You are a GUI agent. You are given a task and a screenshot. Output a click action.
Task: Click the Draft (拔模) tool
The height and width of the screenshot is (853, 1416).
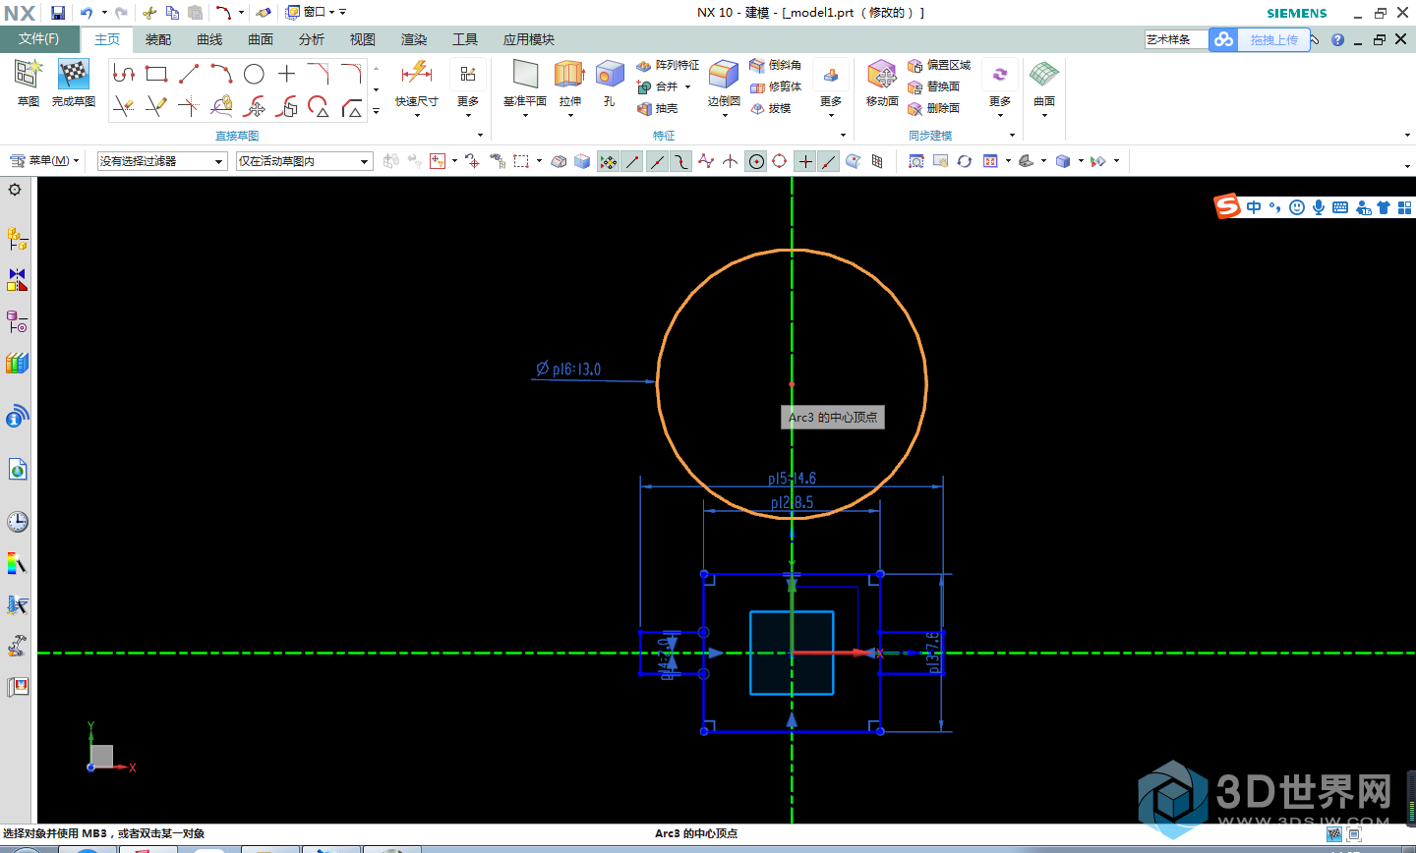(770, 108)
